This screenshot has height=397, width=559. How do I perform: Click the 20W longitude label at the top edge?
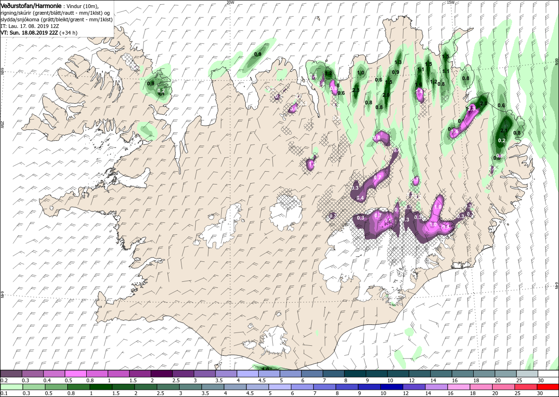(x=230, y=2)
